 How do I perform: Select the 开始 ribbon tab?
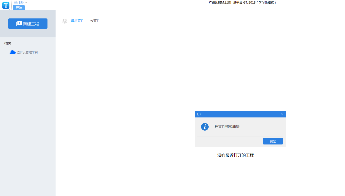pyautogui.click(x=19, y=8)
